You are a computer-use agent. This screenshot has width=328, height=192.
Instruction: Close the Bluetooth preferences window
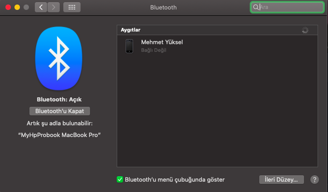pyautogui.click(x=8, y=8)
